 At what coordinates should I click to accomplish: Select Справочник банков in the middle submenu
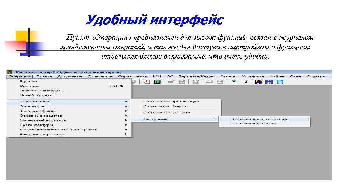point(175,106)
